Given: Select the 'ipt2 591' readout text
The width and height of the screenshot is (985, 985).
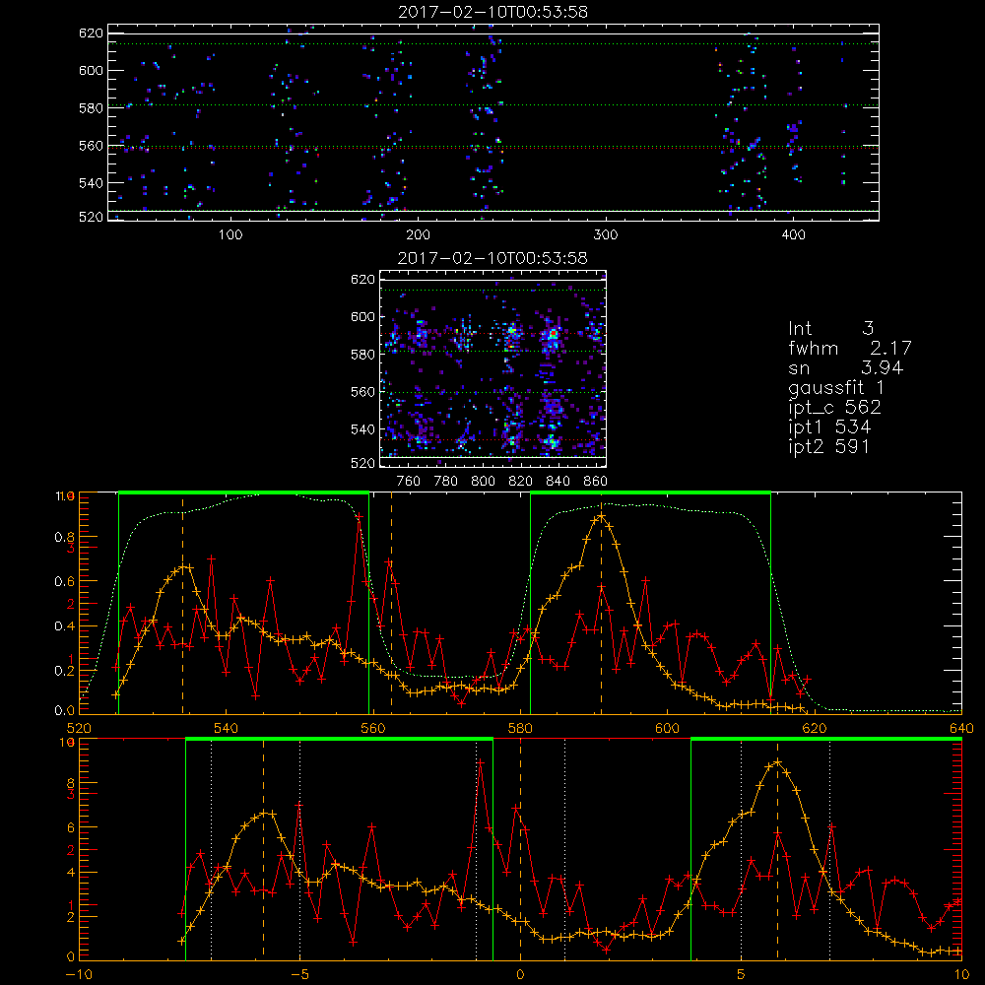Looking at the screenshot, I should pos(828,446).
